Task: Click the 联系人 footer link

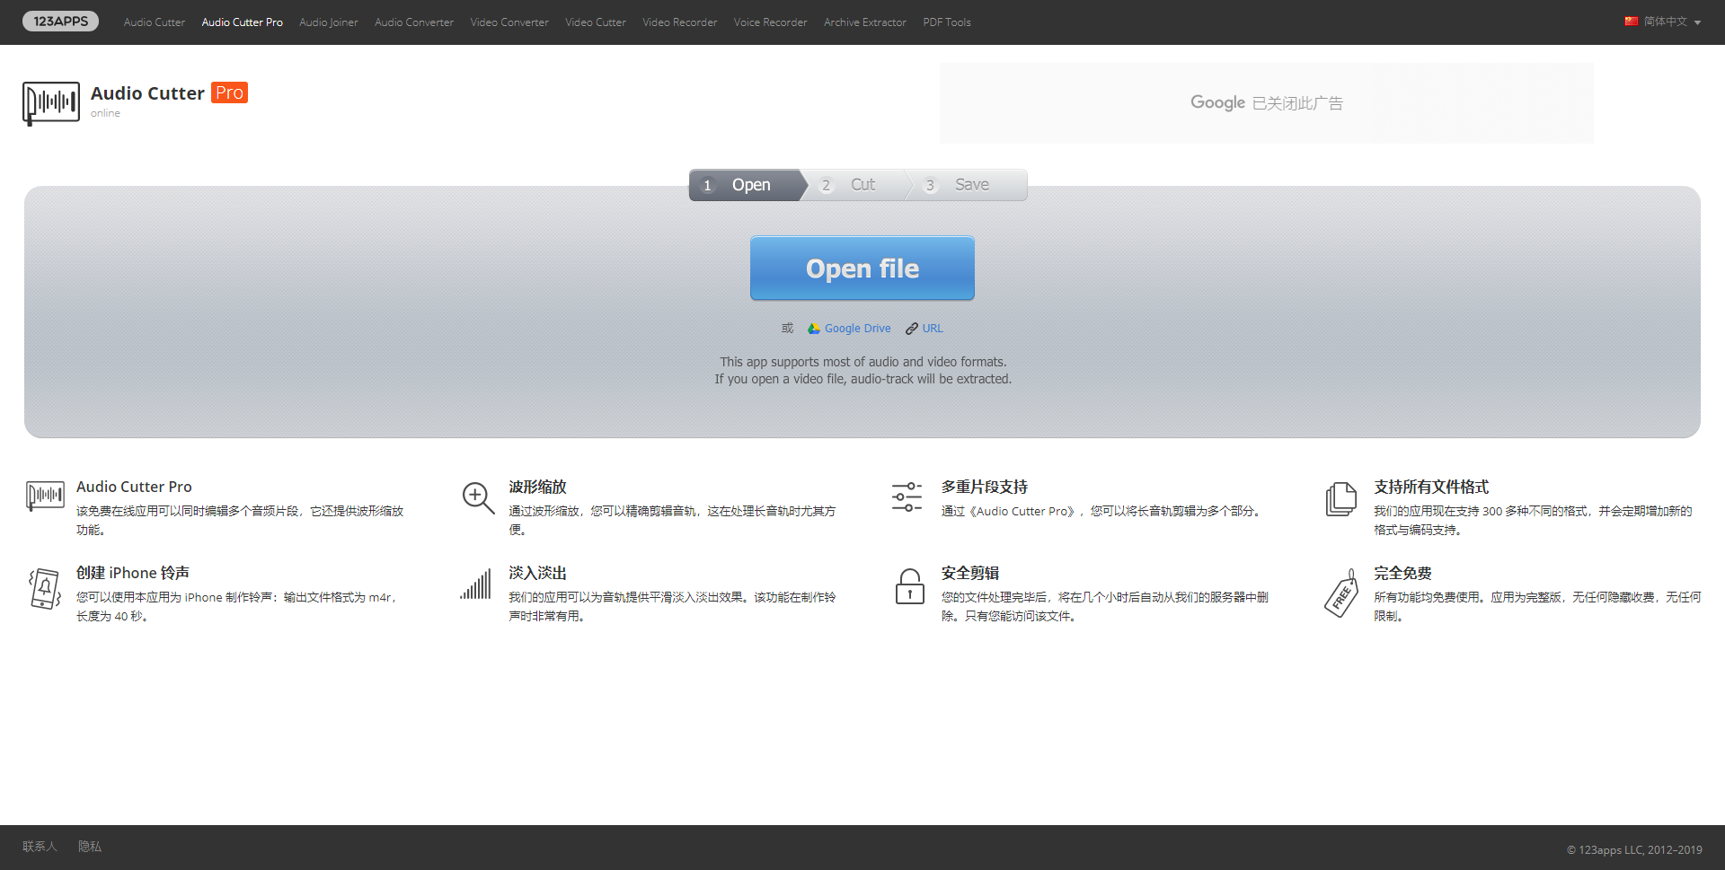Action: [40, 847]
